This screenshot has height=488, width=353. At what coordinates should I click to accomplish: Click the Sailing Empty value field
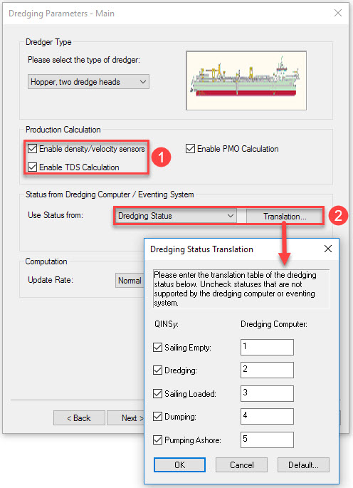(267, 347)
